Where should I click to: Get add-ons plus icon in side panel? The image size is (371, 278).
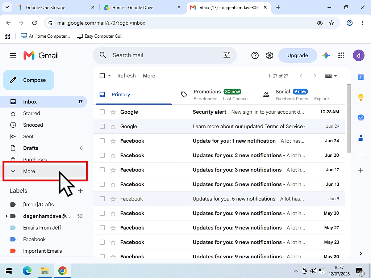click(x=361, y=170)
